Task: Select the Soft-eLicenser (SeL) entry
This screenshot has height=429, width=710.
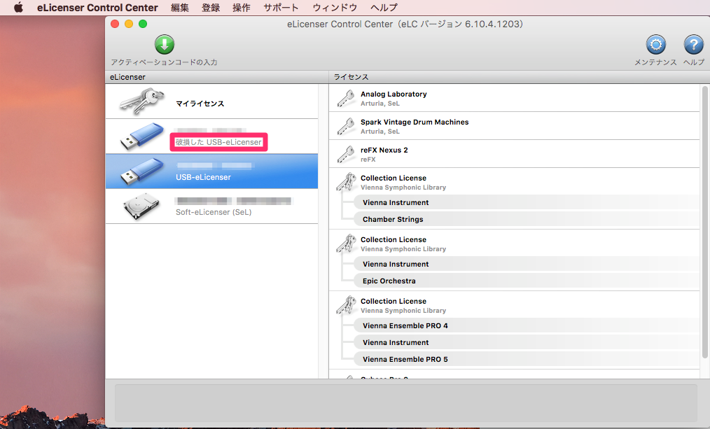Action: pyautogui.click(x=212, y=206)
